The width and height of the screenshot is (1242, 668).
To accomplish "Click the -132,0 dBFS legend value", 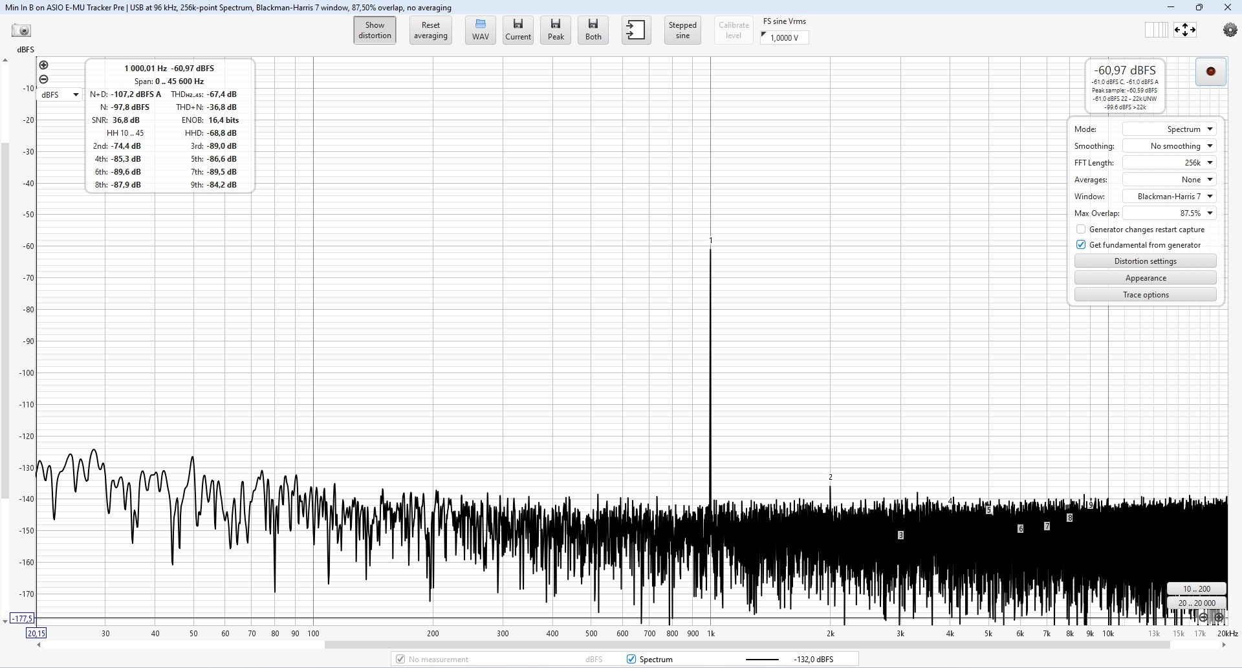I will (x=813, y=659).
